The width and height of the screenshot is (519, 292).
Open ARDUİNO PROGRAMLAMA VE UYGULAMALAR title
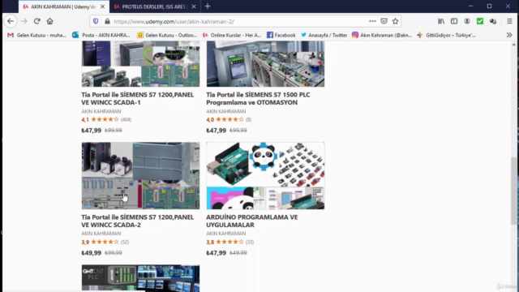(252, 221)
